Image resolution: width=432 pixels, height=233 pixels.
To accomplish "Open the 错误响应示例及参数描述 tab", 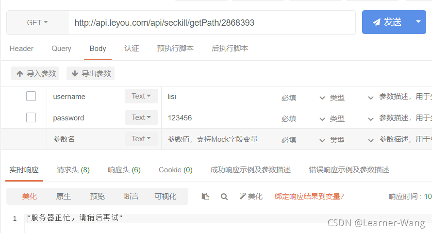I will pos(349,170).
